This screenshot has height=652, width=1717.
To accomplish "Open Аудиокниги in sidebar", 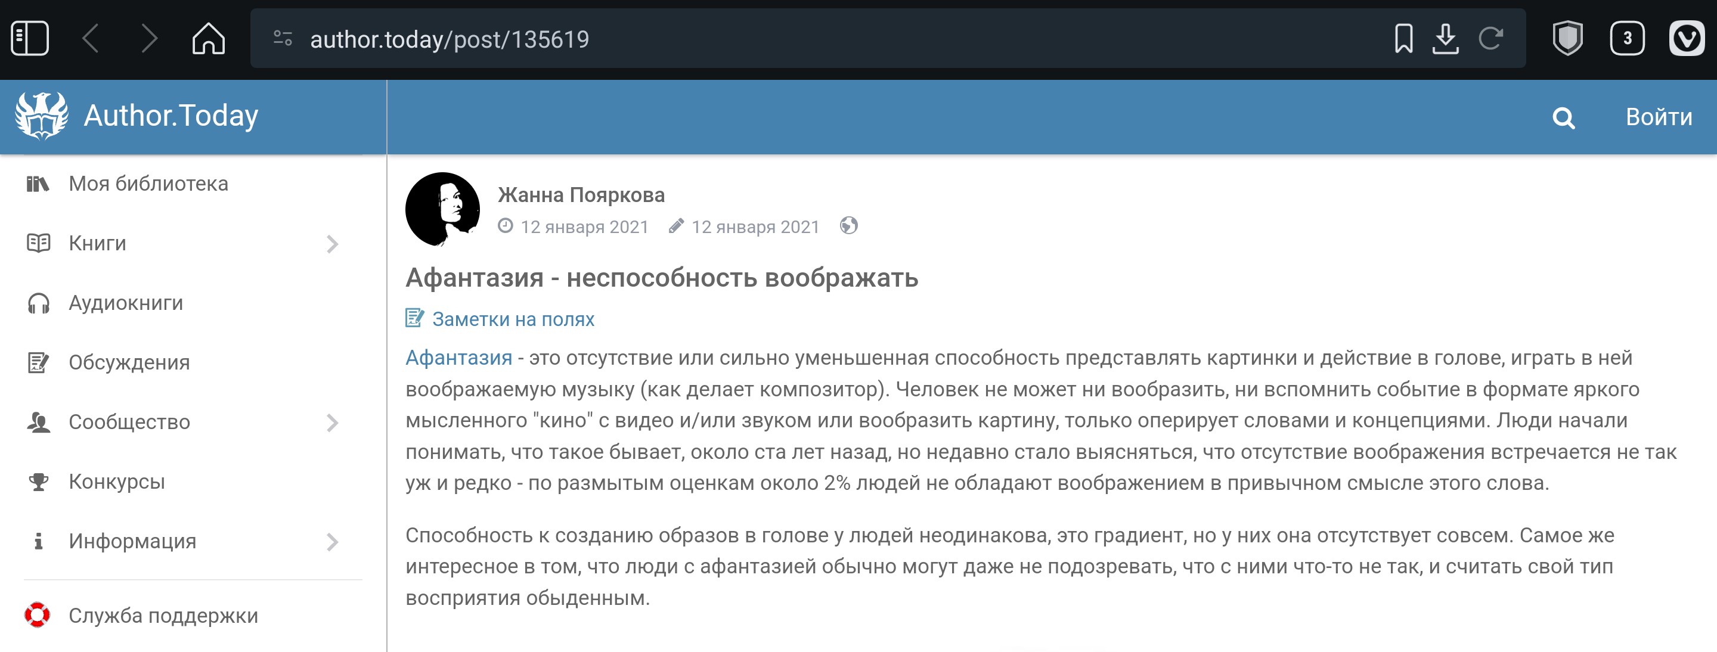I will [x=125, y=303].
